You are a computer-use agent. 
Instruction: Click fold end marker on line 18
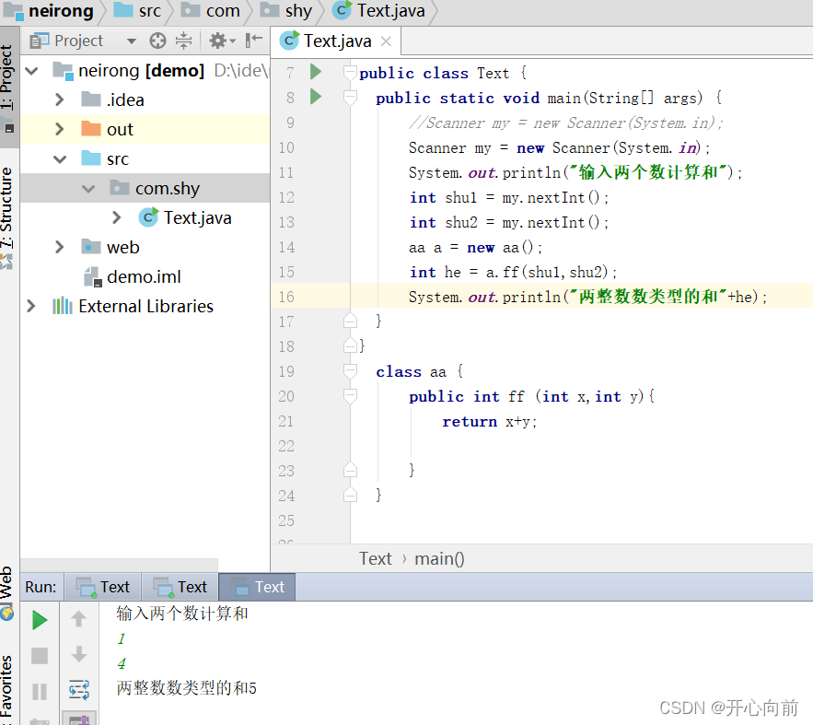point(351,345)
